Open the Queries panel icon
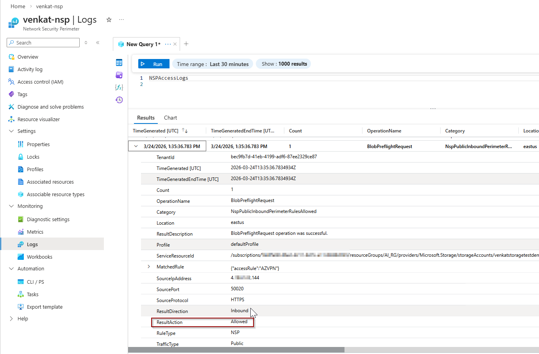 (119, 75)
